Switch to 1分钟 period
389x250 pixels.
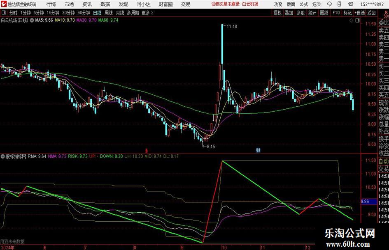point(26,13)
